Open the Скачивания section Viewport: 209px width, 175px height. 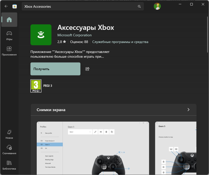pos(9,149)
